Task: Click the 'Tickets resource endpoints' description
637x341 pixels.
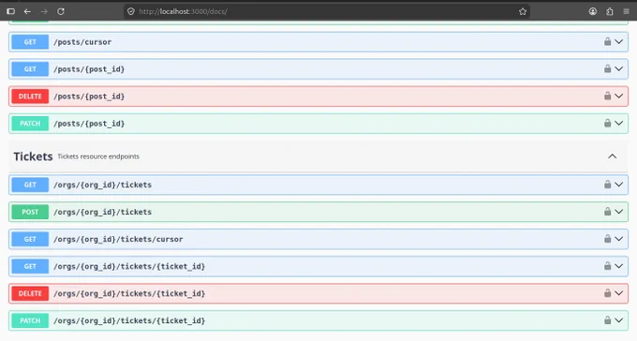Action: click(98, 156)
